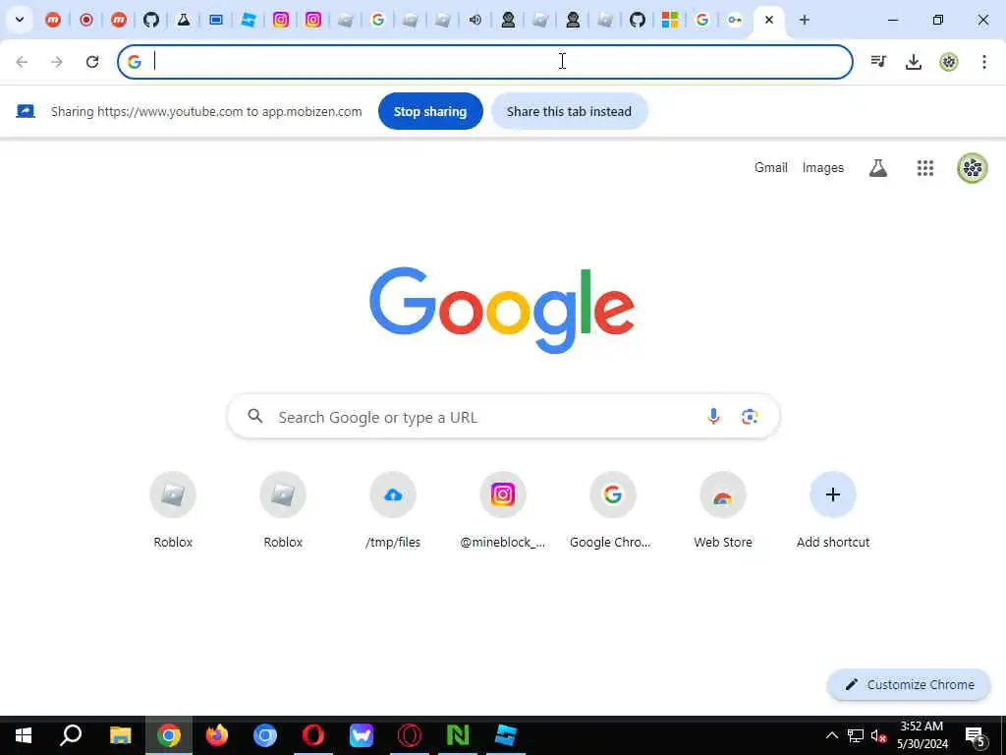Click Customize Chrome button

pyautogui.click(x=909, y=684)
